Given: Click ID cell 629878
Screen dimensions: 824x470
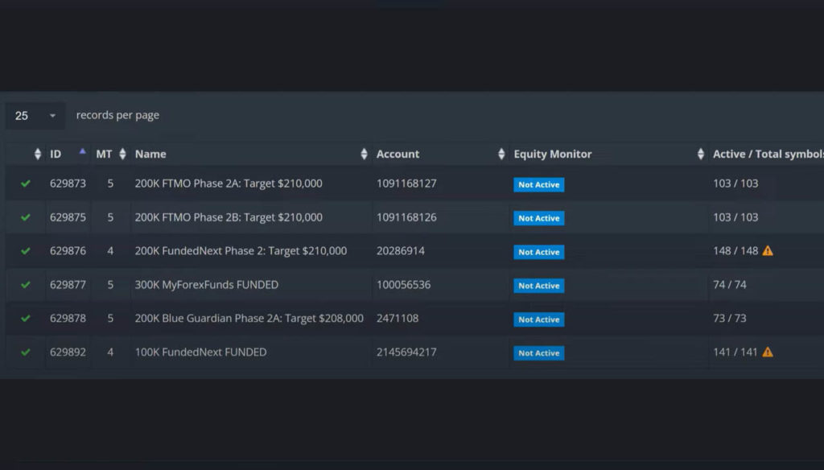Looking at the screenshot, I should click(x=68, y=318).
